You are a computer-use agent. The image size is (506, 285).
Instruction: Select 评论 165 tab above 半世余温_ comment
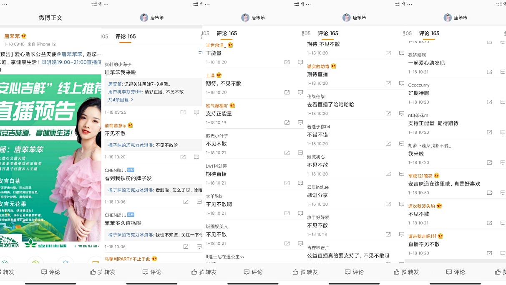pos(227,33)
